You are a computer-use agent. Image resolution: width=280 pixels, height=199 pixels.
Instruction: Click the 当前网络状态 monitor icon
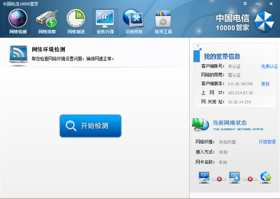pyautogui.click(x=201, y=125)
